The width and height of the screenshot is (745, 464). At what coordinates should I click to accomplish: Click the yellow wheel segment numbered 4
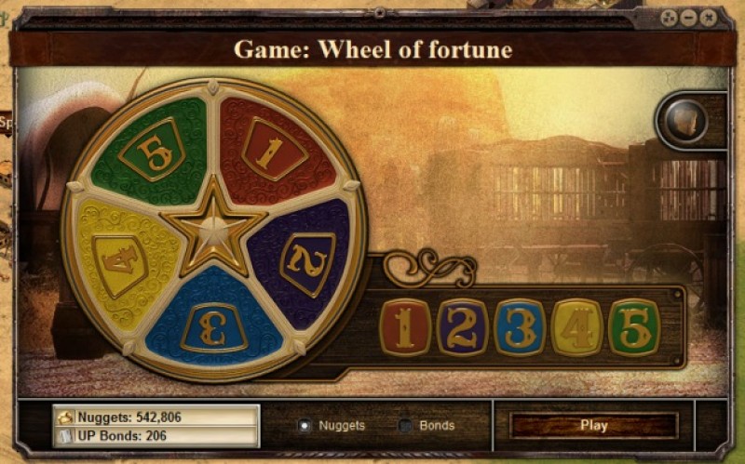(x=121, y=263)
